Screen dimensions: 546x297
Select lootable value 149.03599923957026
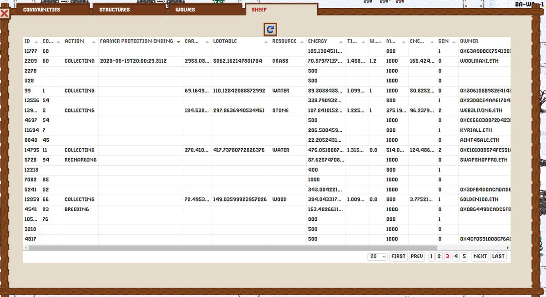pyautogui.click(x=241, y=199)
